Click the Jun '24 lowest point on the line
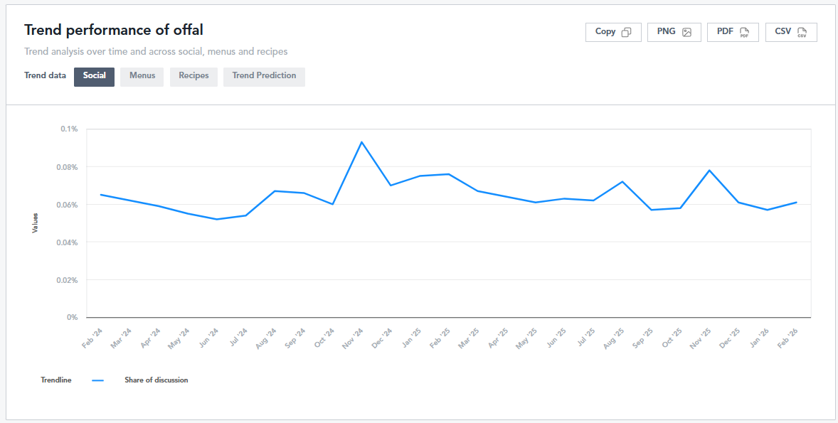838x423 pixels. 216,219
